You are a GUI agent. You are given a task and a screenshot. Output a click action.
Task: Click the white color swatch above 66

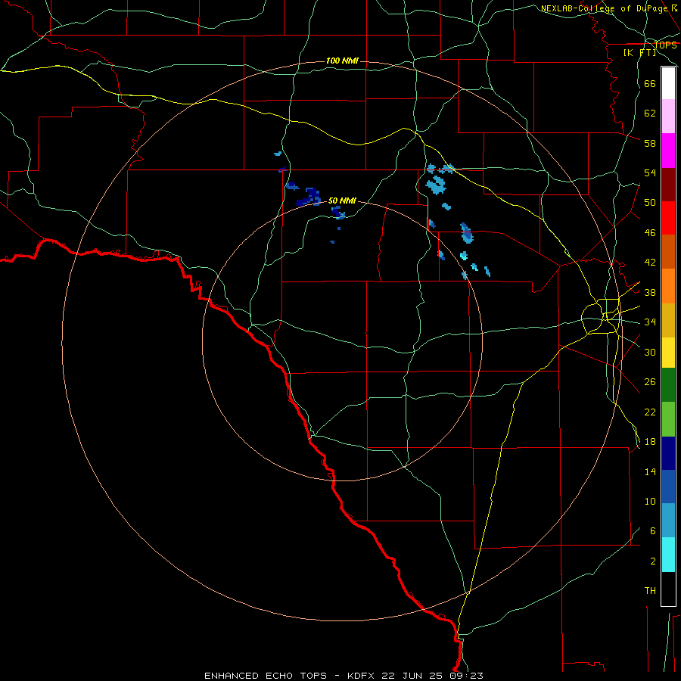[x=668, y=83]
